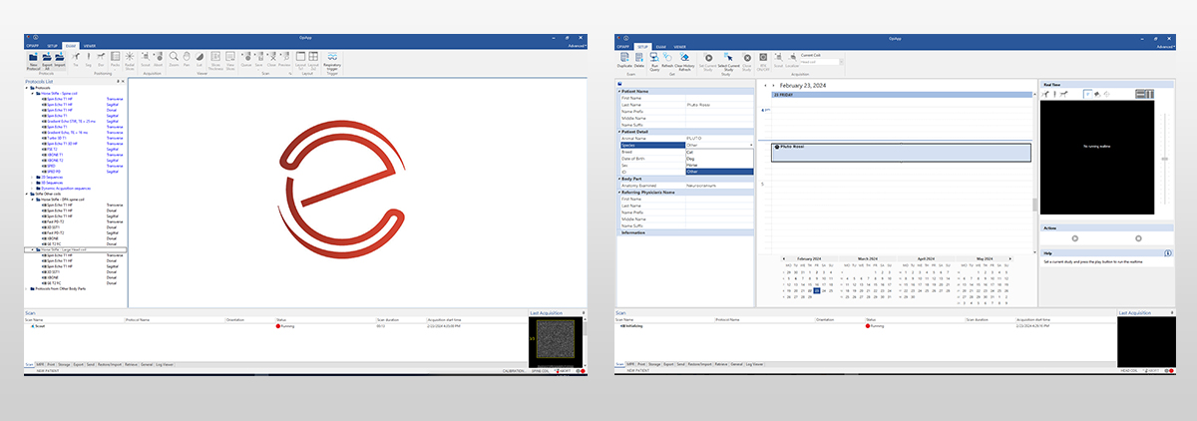Select the Dor positioning icon
This screenshot has width=1197, height=421.
coord(101,57)
